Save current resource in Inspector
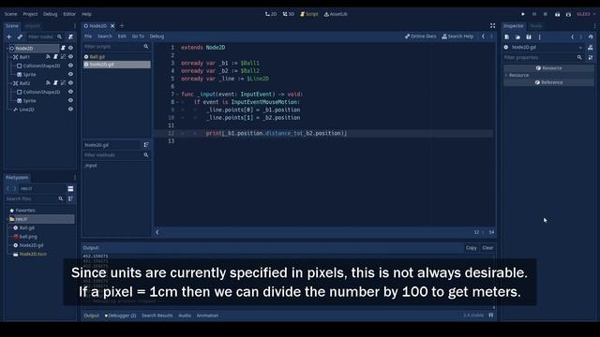 (x=529, y=37)
